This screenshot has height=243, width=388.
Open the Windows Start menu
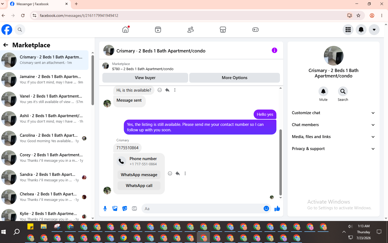[x=4, y=232]
